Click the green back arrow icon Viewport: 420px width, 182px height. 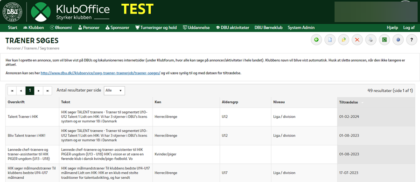tap(316, 40)
